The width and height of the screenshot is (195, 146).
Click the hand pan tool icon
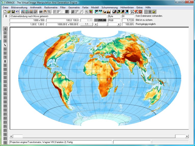tap(45, 12)
